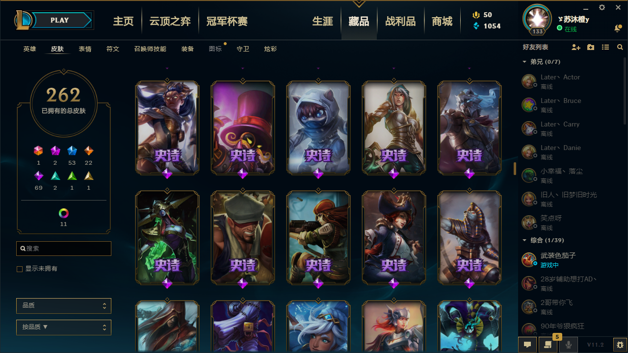Enable the 显示未拥有 checkbox
Viewport: 628px width, 353px height.
(x=20, y=269)
